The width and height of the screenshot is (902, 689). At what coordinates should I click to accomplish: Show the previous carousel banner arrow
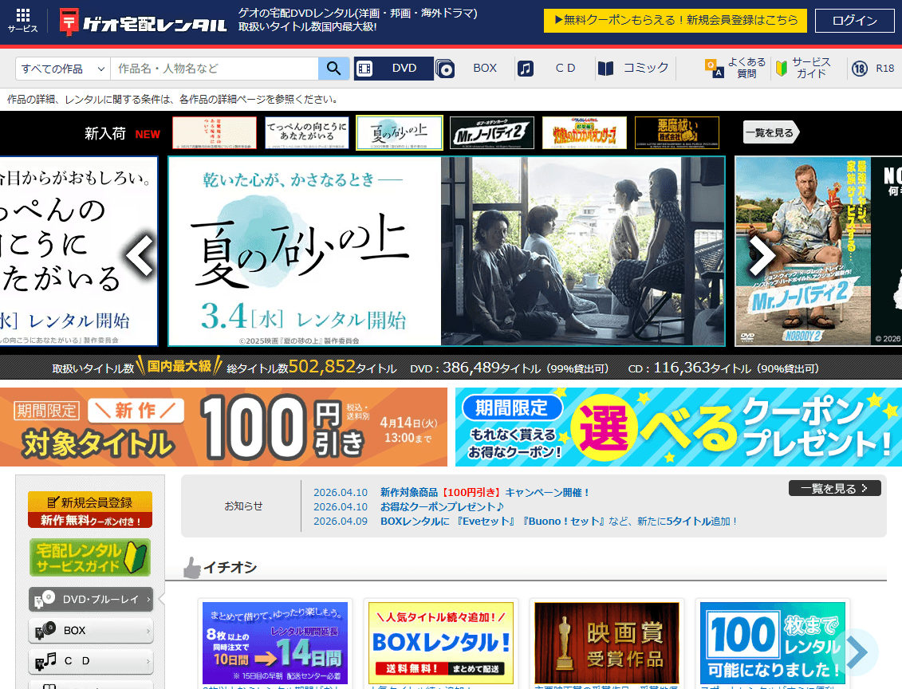[140, 255]
